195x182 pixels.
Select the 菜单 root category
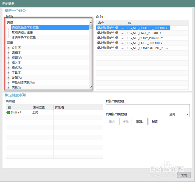point(10,42)
